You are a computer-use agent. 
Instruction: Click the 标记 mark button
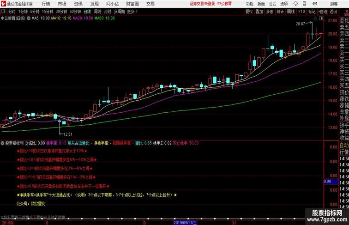coord(312,12)
